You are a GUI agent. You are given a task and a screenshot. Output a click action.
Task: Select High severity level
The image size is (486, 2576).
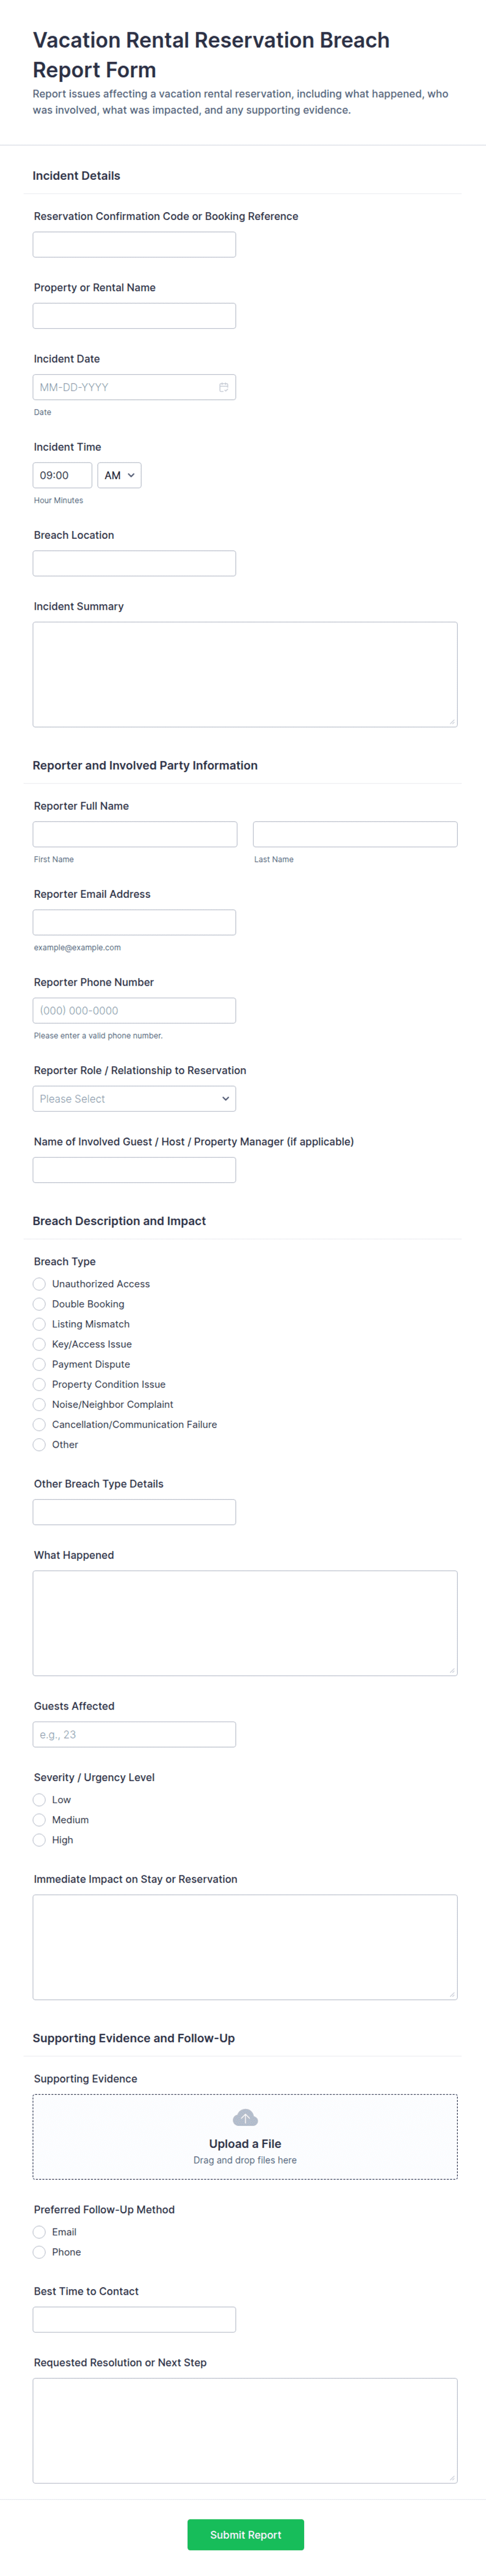[x=39, y=1840]
